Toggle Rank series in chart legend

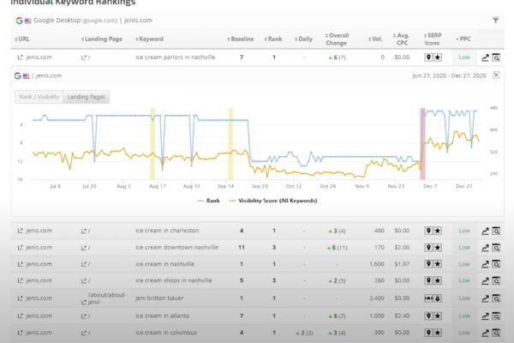[208, 201]
